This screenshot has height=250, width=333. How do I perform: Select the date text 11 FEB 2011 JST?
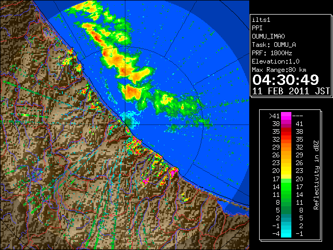(291, 91)
